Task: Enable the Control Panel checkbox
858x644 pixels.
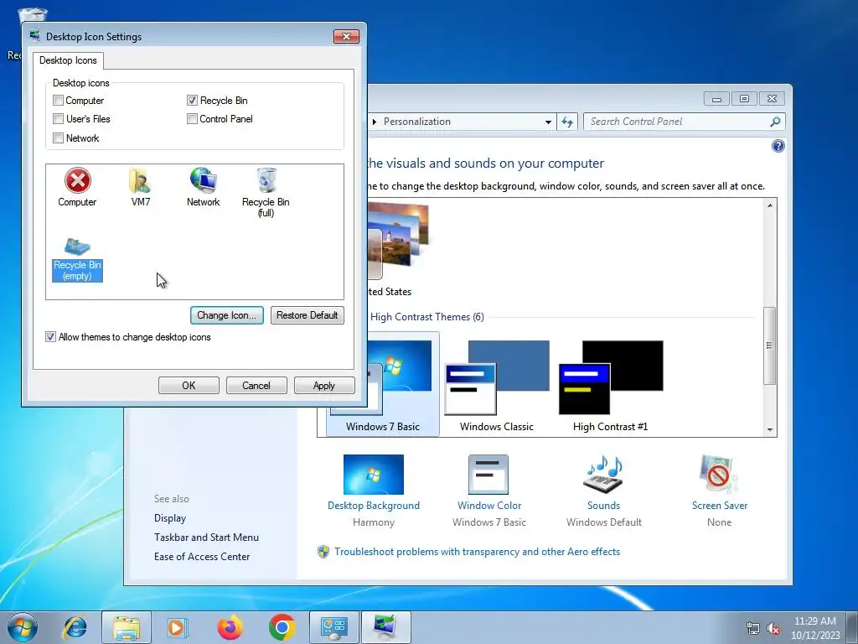Action: point(192,119)
